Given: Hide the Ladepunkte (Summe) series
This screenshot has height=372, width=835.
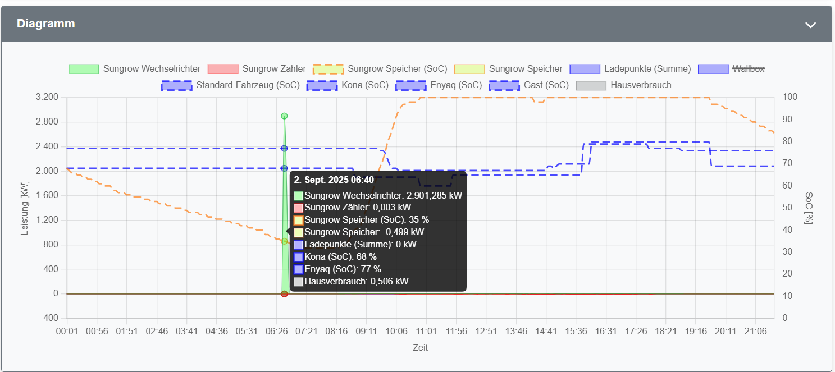Looking at the screenshot, I should (647, 69).
